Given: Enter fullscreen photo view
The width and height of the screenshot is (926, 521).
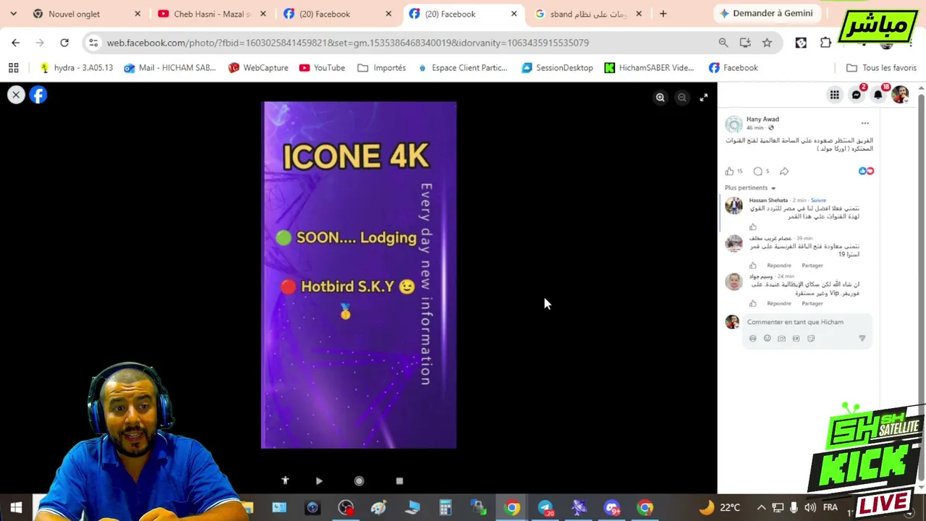Looking at the screenshot, I should 704,98.
